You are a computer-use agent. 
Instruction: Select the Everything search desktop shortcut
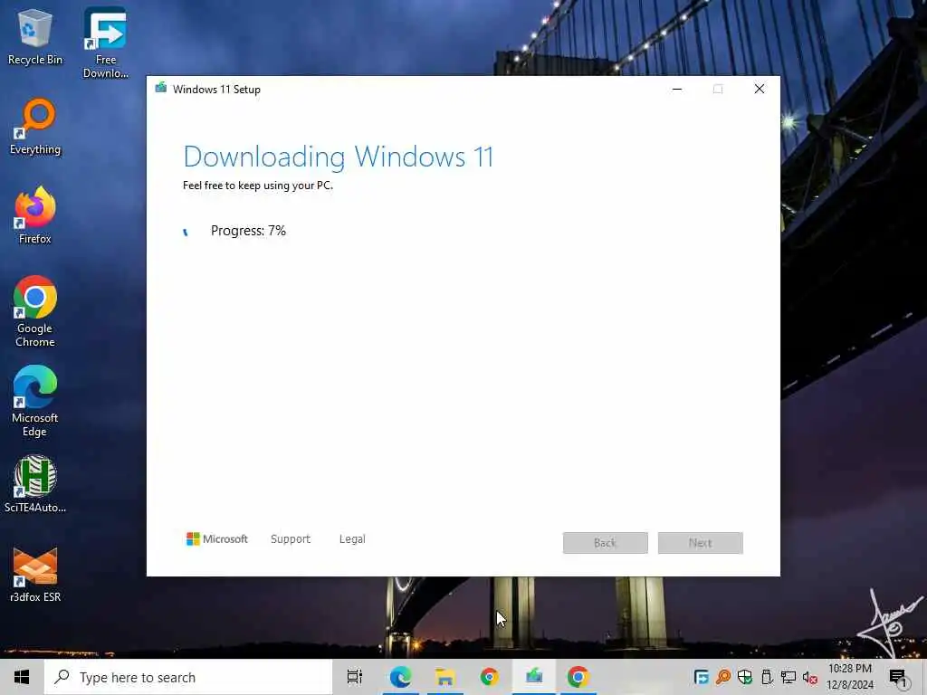(x=35, y=127)
